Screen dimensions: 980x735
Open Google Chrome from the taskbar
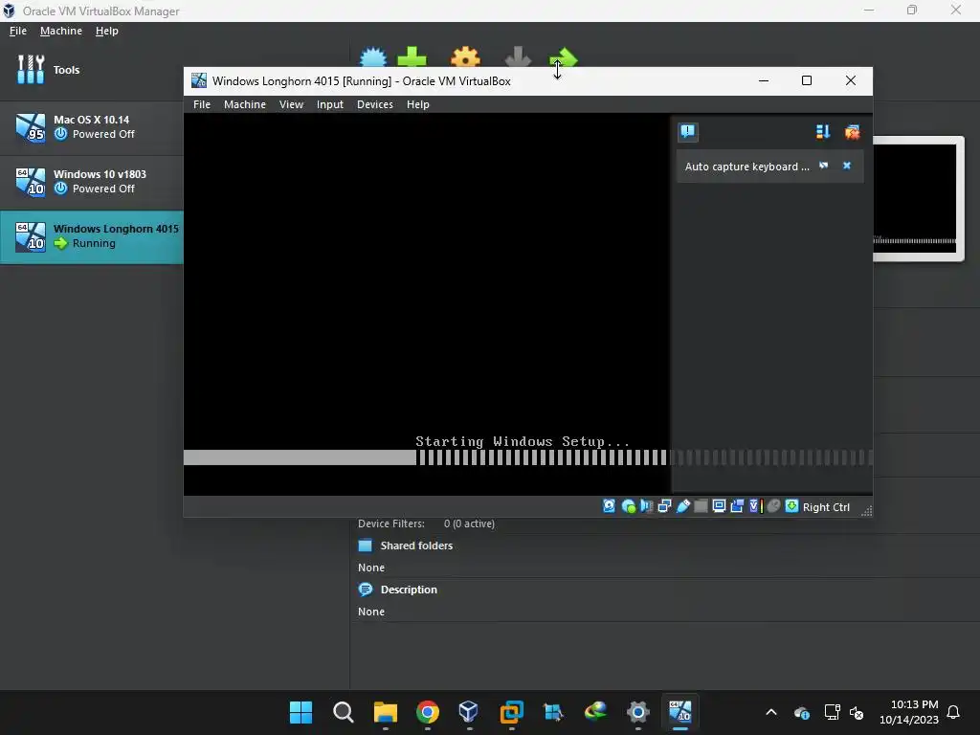click(428, 712)
